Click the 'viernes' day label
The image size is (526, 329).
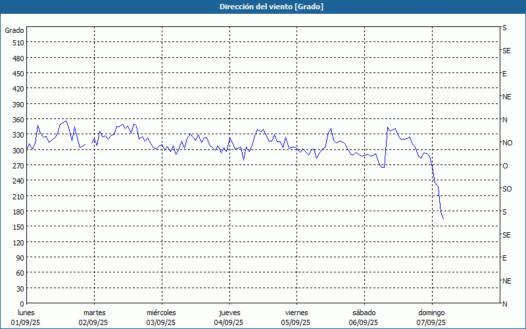pos(297,313)
